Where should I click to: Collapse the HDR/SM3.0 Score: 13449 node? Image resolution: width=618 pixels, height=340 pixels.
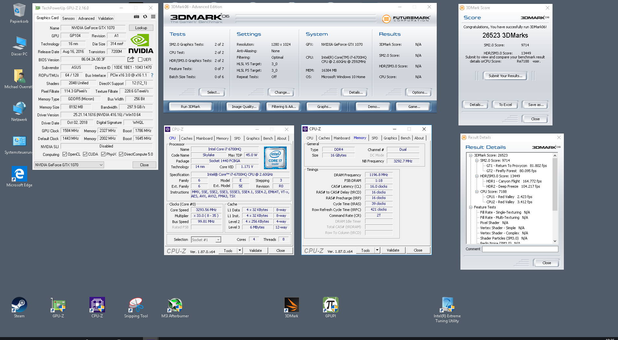click(x=477, y=176)
